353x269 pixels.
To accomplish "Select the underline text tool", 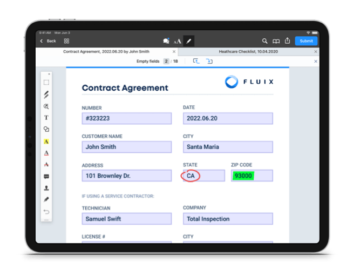I will click(46, 153).
